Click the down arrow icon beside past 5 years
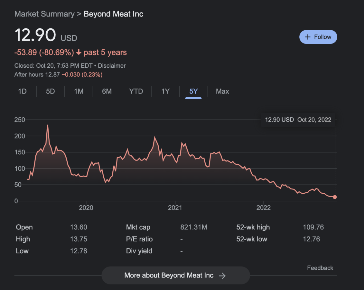364x290 pixels. 79,52
